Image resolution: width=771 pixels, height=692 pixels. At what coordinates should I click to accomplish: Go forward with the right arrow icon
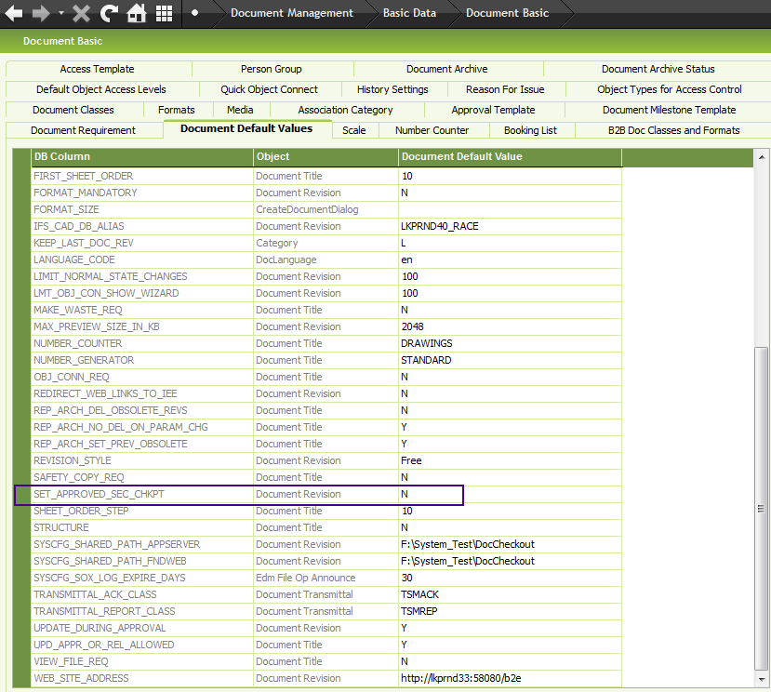click(x=41, y=13)
